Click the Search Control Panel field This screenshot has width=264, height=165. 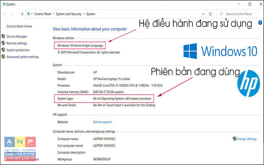[x=240, y=14]
